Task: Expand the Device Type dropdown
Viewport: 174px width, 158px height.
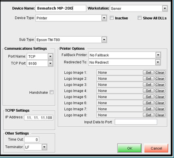Action: tap(71, 18)
